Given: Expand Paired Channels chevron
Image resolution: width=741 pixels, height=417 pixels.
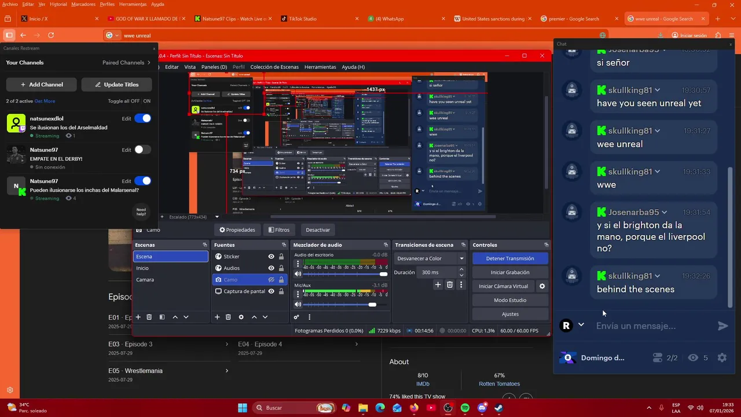Looking at the screenshot, I should tap(149, 63).
